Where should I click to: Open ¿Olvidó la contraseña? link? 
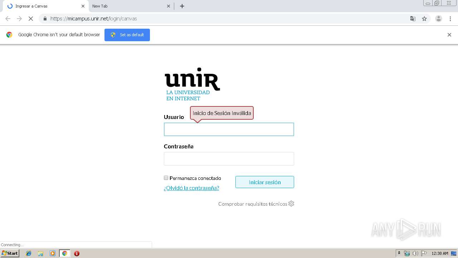click(x=191, y=188)
